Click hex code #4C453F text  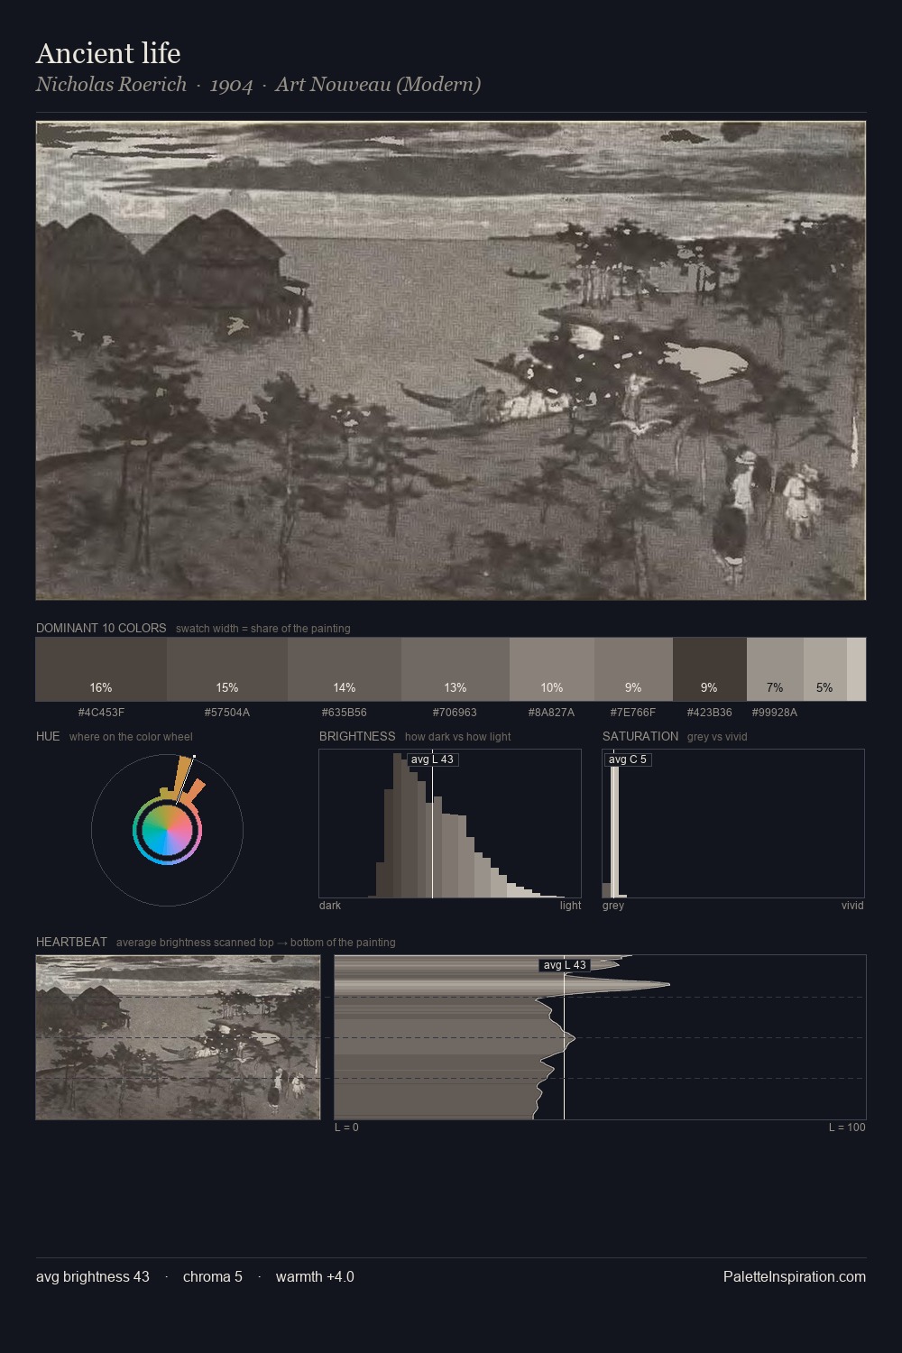click(x=101, y=713)
